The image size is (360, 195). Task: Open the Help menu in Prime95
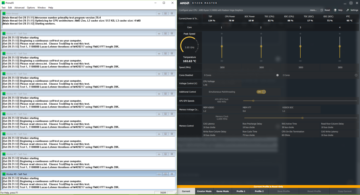51,8
